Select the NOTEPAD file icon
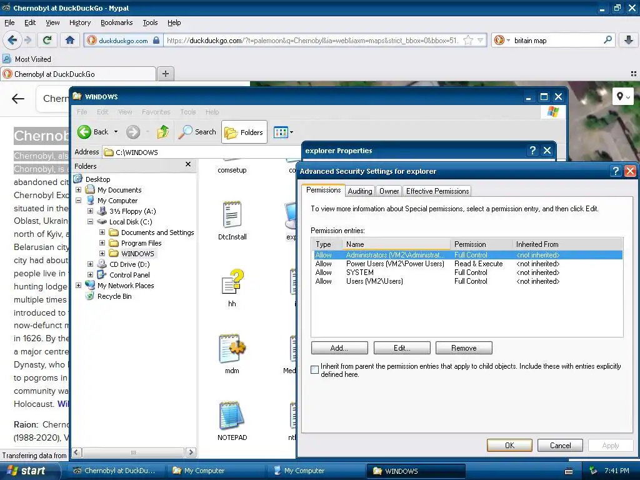The image size is (640, 480). (231, 416)
